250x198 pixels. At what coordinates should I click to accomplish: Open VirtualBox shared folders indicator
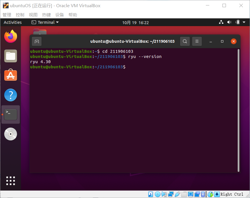[184, 194]
